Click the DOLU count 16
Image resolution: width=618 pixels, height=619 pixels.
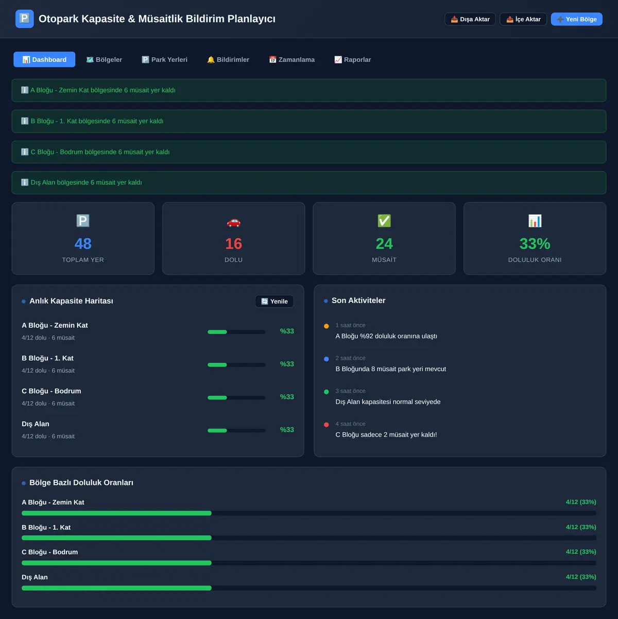click(234, 244)
